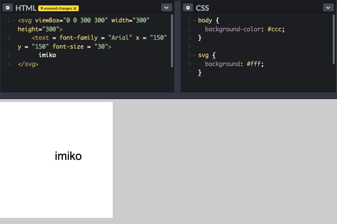Image resolution: width=337 pixels, height=224 pixels.
Task: Collapse the body rule fold arrow in CSS
Action: coord(194,20)
